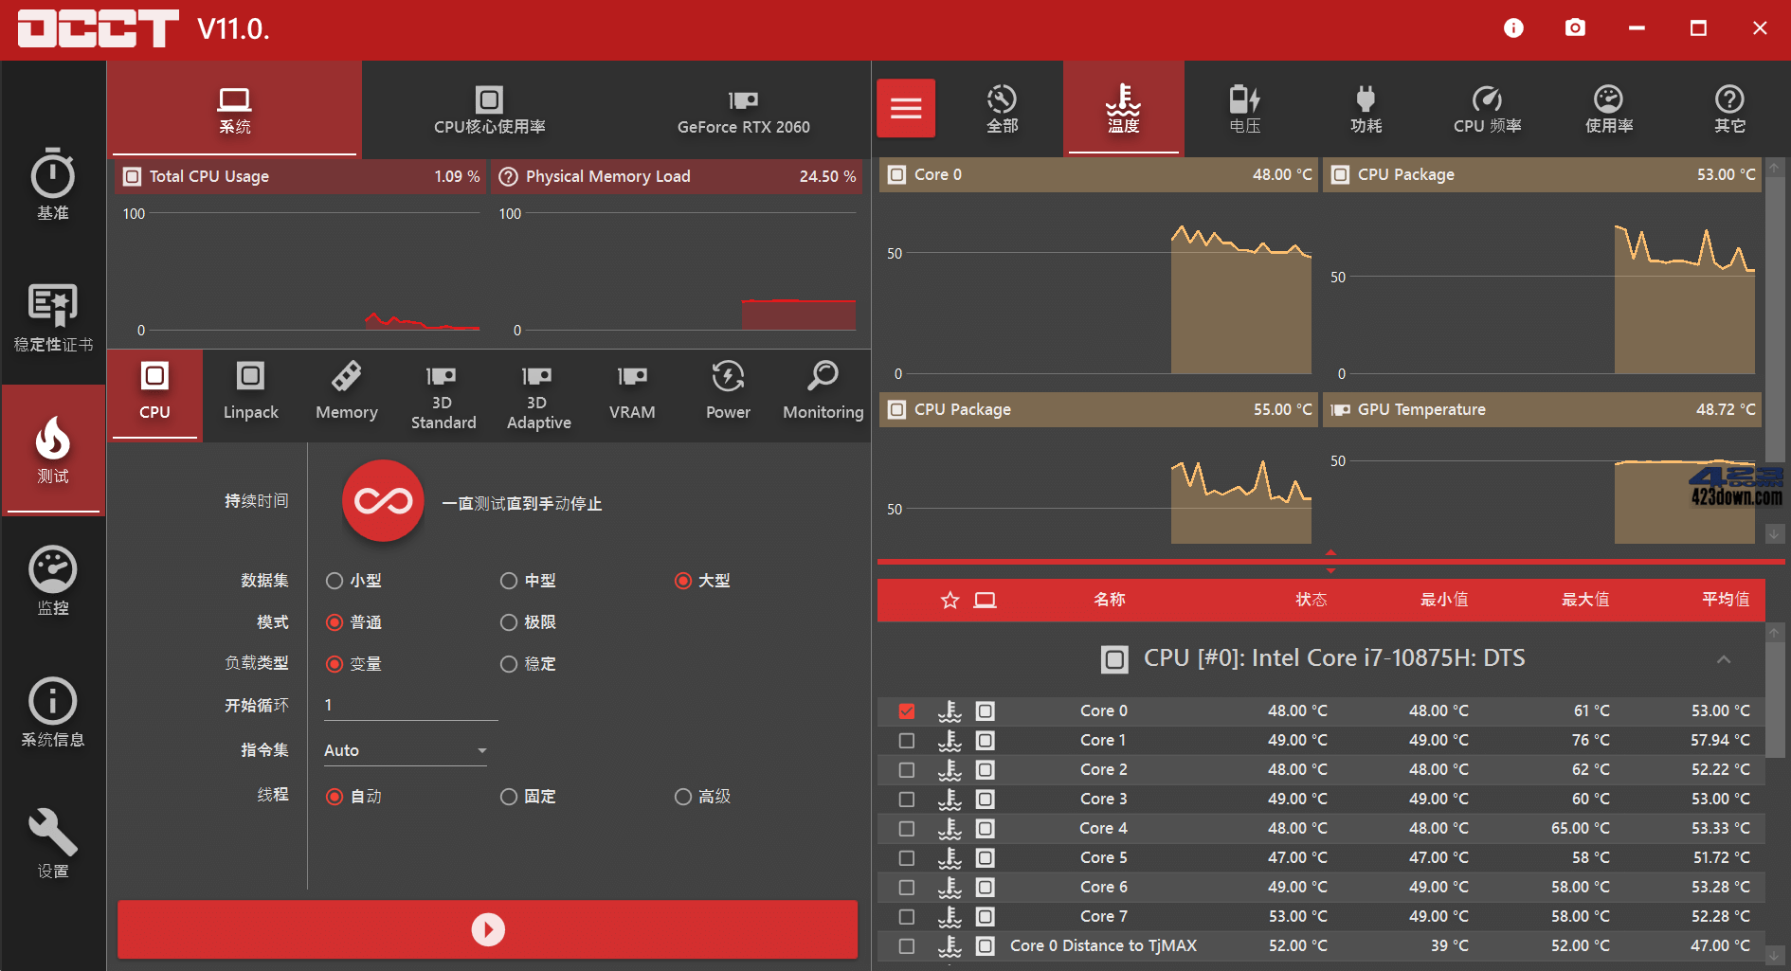Start the test with the play button
This screenshot has width=1791, height=971.
coord(487,929)
